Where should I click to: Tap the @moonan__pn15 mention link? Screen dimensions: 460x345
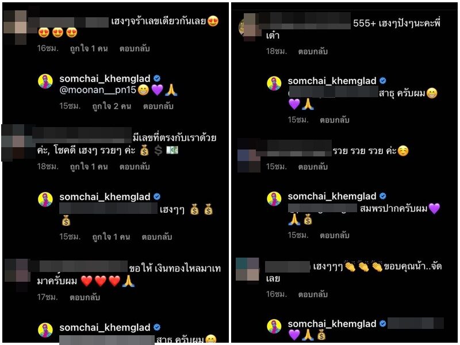tap(98, 90)
